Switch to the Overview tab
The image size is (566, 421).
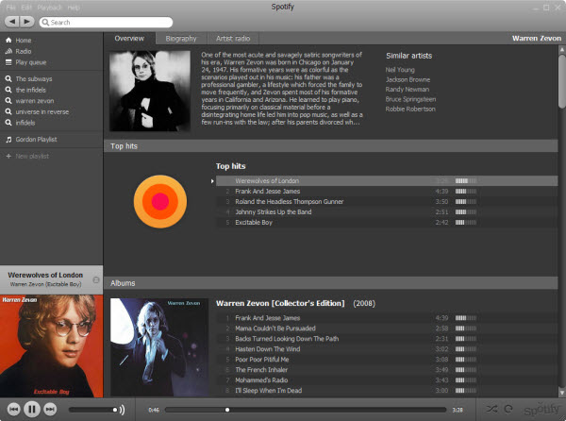click(129, 39)
